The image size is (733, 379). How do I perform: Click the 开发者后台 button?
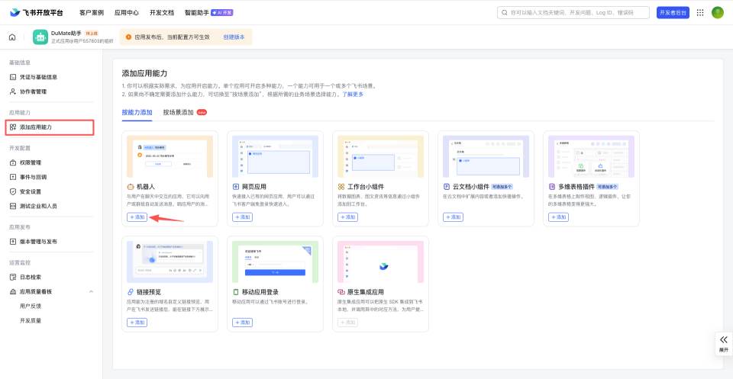673,12
